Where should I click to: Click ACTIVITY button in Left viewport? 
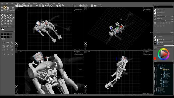tap(149, 93)
